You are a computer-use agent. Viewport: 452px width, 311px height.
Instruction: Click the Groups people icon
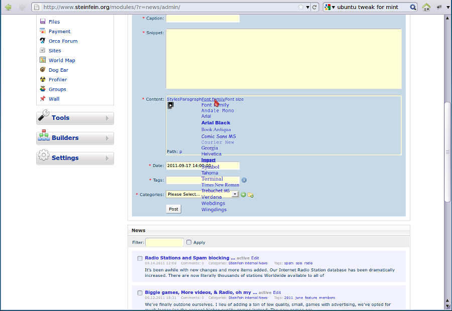[43, 89]
